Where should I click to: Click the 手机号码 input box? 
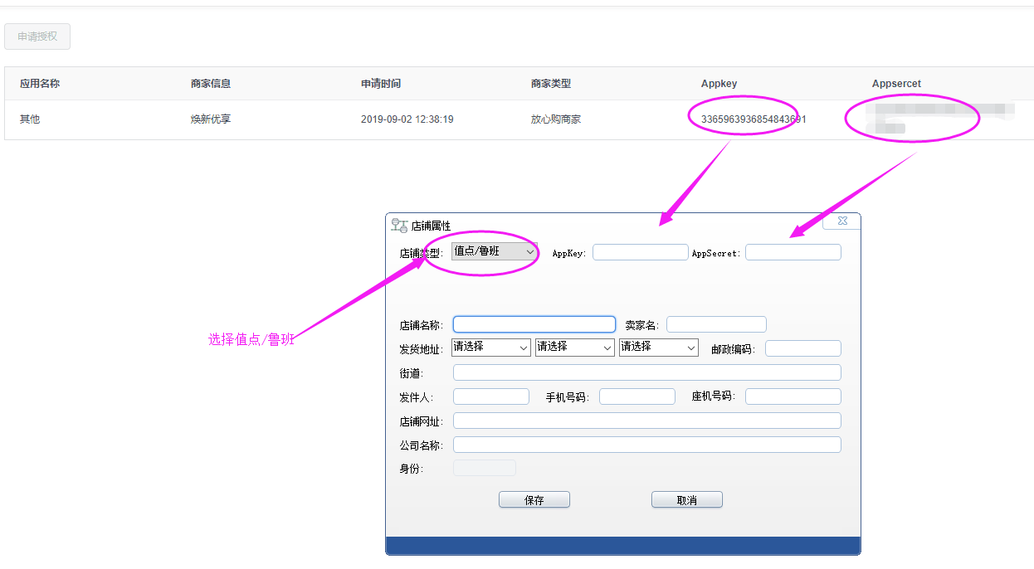(636, 396)
